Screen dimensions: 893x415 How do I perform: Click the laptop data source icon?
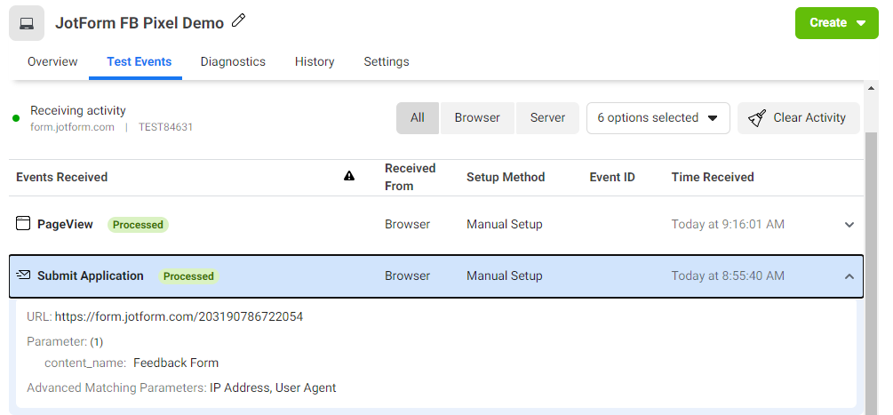pyautogui.click(x=27, y=23)
